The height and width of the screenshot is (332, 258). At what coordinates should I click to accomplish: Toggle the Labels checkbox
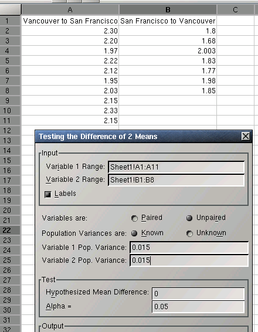point(48,194)
